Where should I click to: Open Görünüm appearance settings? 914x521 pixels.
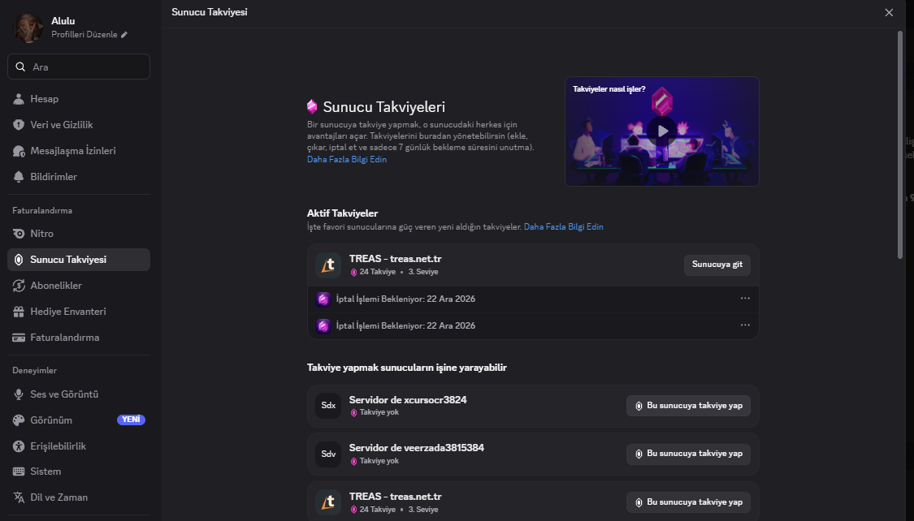coord(79,420)
